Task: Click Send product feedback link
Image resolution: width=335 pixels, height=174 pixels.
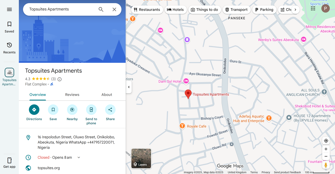Action: [287, 172]
